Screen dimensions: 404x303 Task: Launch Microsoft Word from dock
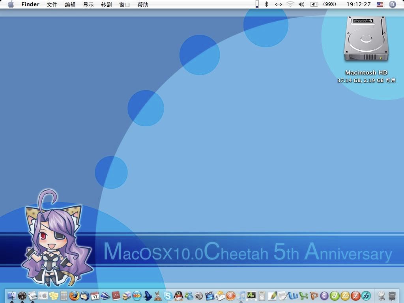(293, 296)
